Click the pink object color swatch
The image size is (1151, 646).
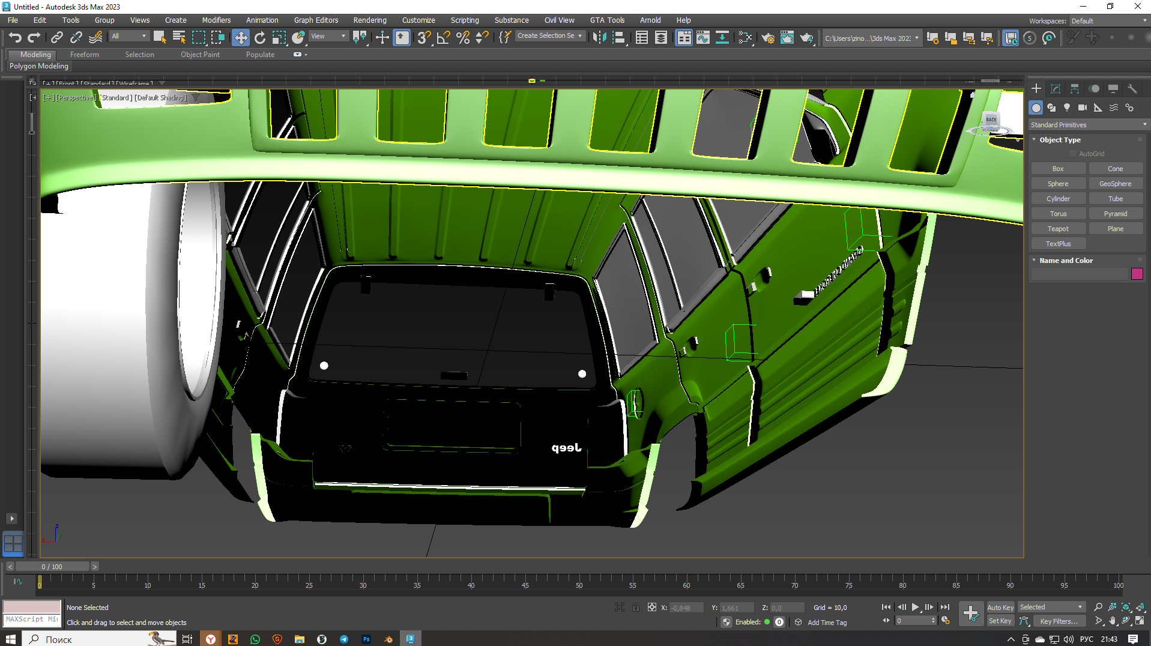(x=1137, y=274)
